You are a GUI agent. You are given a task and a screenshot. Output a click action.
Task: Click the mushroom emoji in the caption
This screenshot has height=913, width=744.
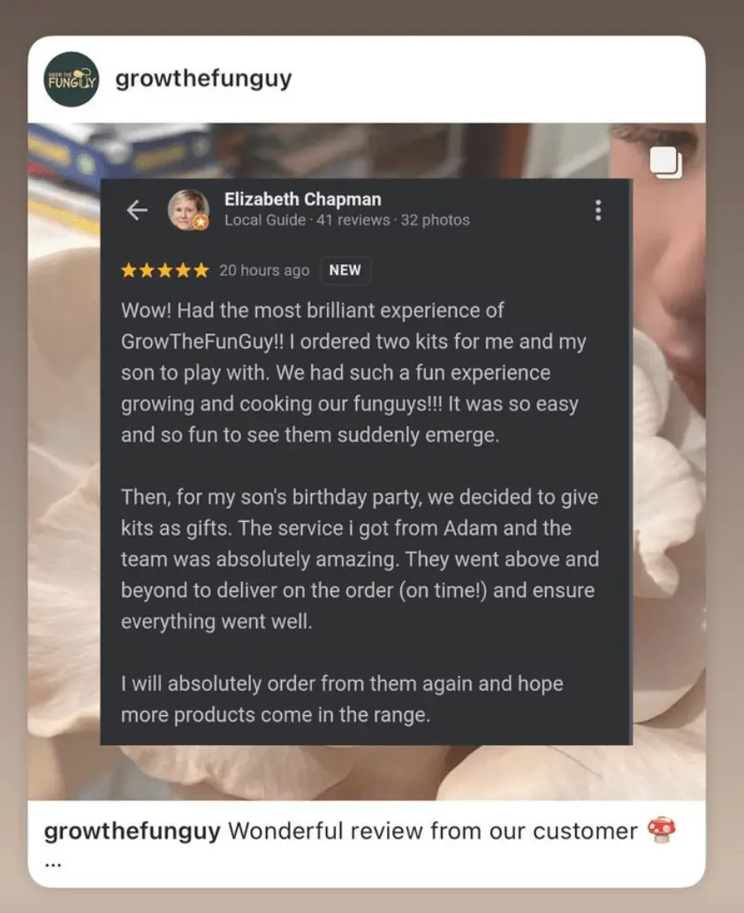click(662, 830)
